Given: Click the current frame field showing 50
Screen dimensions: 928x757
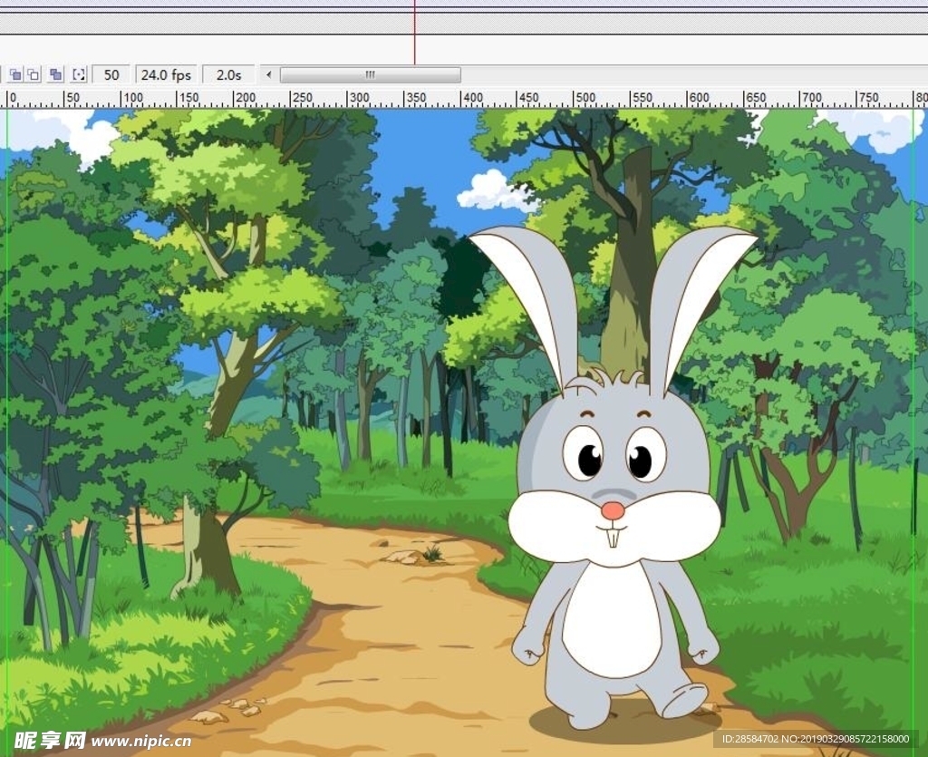Looking at the screenshot, I should 111,74.
